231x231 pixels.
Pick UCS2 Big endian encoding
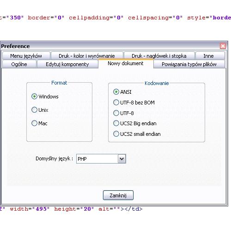pos(116,123)
